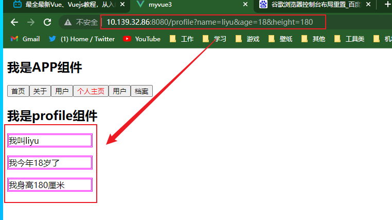392x220 pixels.
Task: Close the myvue3 tab
Action: (245, 5)
